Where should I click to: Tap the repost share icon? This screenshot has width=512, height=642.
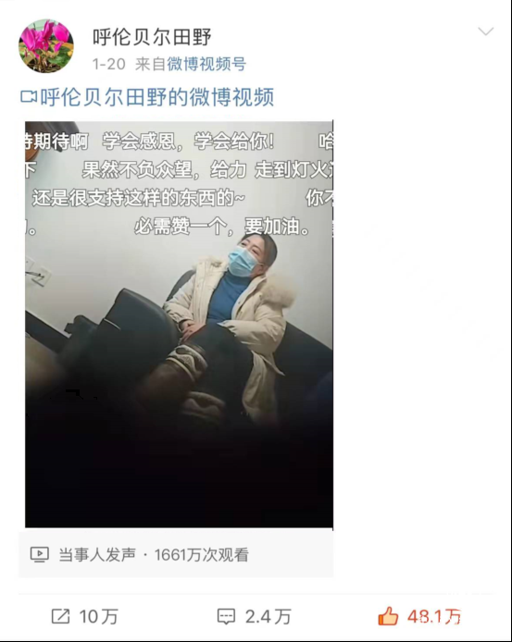(60, 616)
